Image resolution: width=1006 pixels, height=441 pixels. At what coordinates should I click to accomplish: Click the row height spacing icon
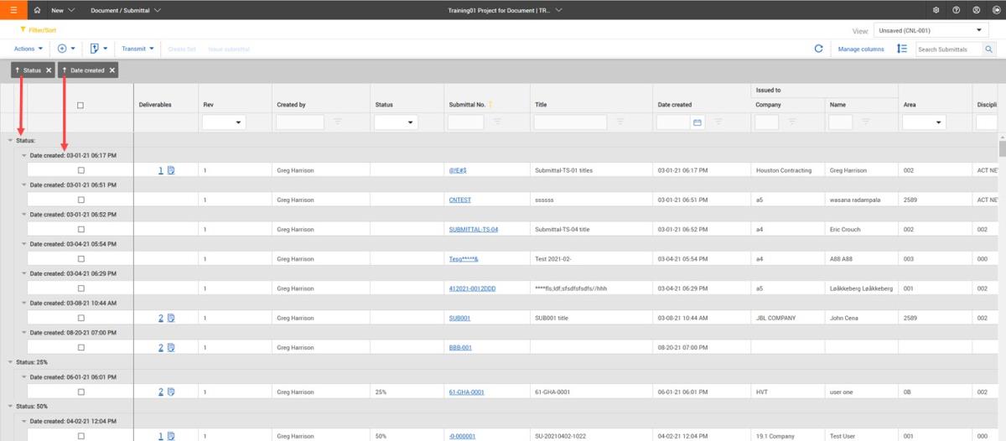point(902,49)
